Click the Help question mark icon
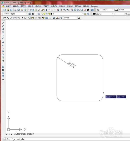This screenshot has width=130, height=141. (92, 10)
